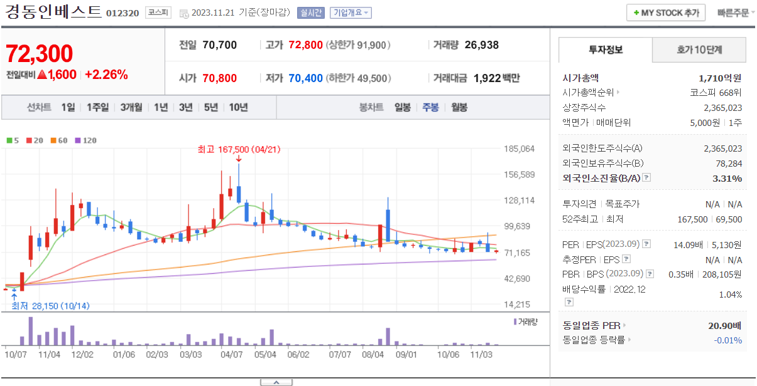
Task: Switch to the 호가10단계 tab
Action: click(x=699, y=50)
